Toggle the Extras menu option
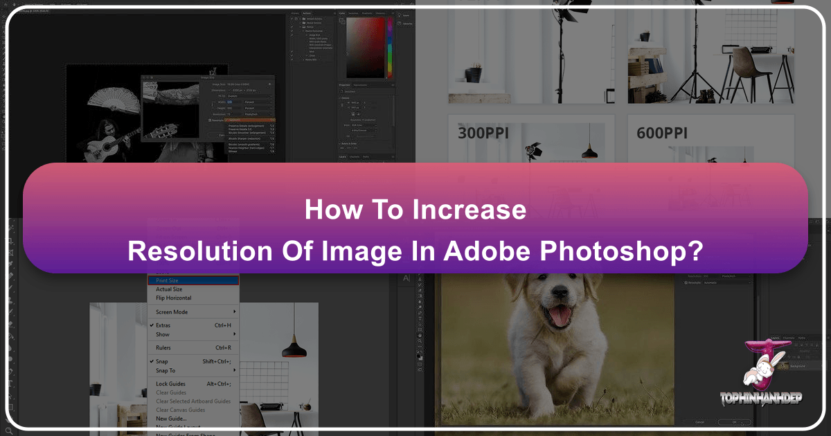Viewport: 831px width, 436px height. pyautogui.click(x=163, y=325)
